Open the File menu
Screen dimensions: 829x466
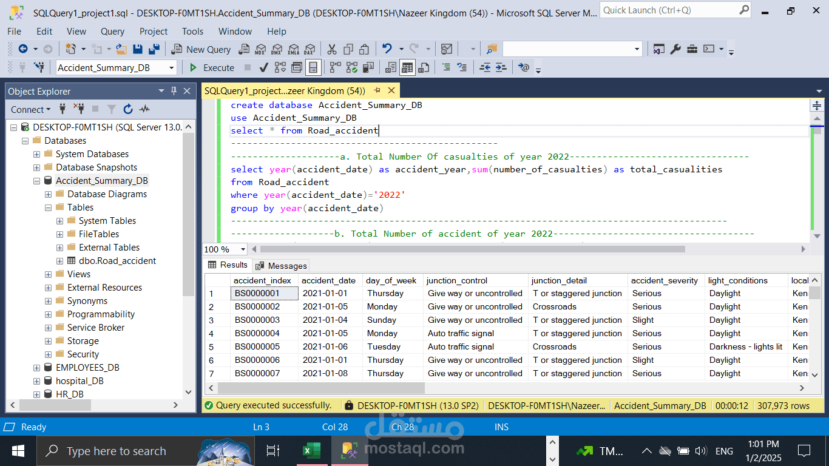pyautogui.click(x=14, y=32)
